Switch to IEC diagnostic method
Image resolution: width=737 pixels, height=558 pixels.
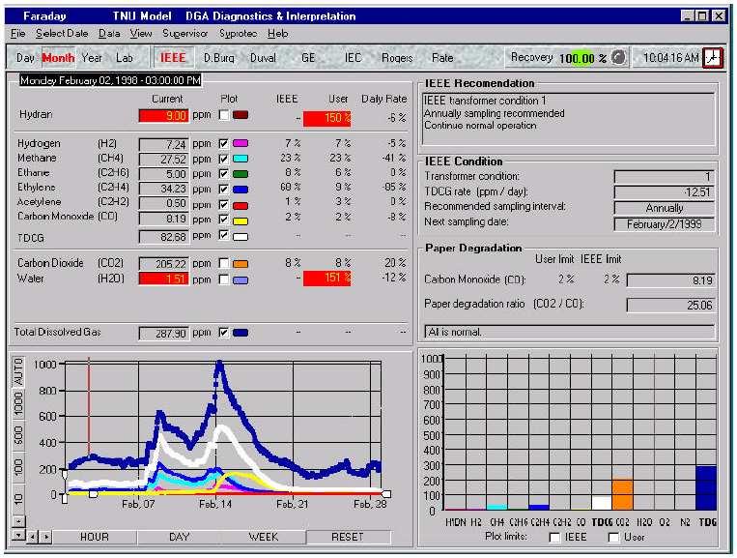(353, 58)
